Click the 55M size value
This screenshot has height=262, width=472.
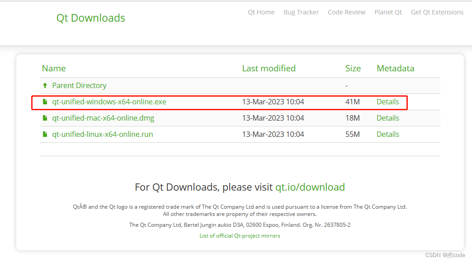(x=353, y=134)
